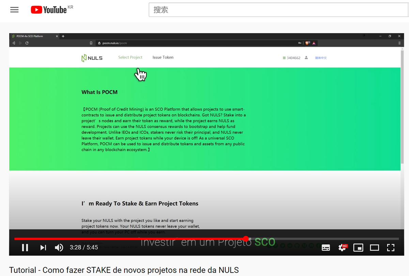
Task: Click the bookmark icon in address bar
Action: click(x=91, y=43)
